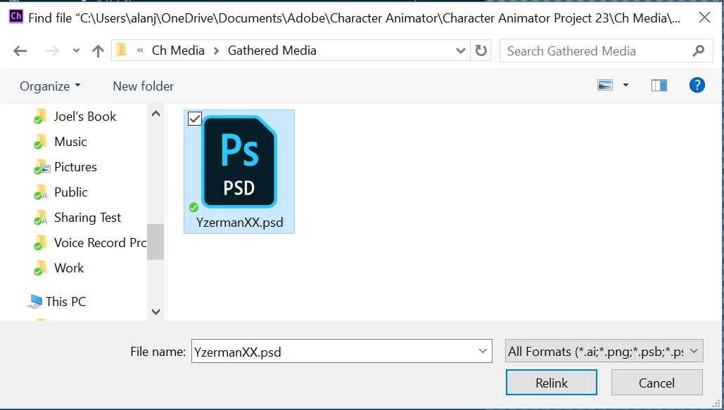Click the navigation pane scrollbar thumb
The image size is (724, 410).
(155, 242)
